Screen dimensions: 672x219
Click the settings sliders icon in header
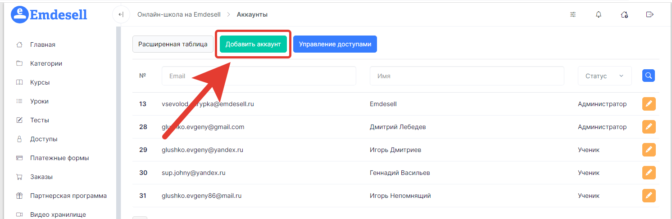pyautogui.click(x=573, y=14)
